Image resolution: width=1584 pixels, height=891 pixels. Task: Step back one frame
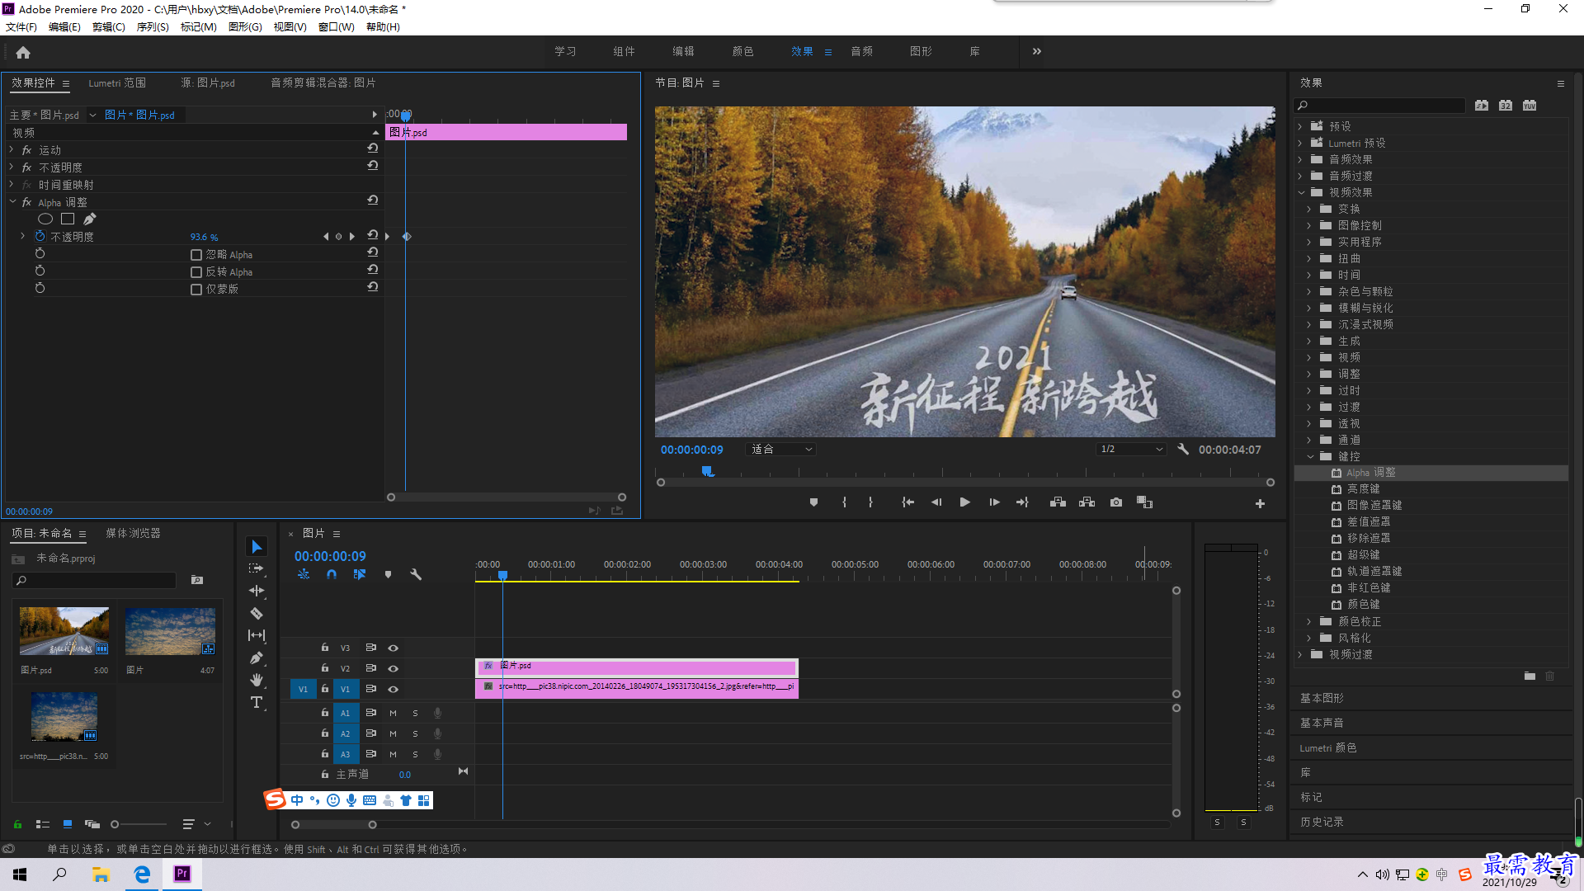pos(936,502)
